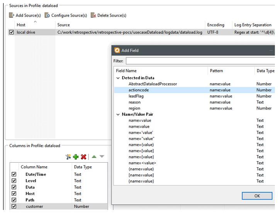Move column down with gray arrow

(102, 156)
